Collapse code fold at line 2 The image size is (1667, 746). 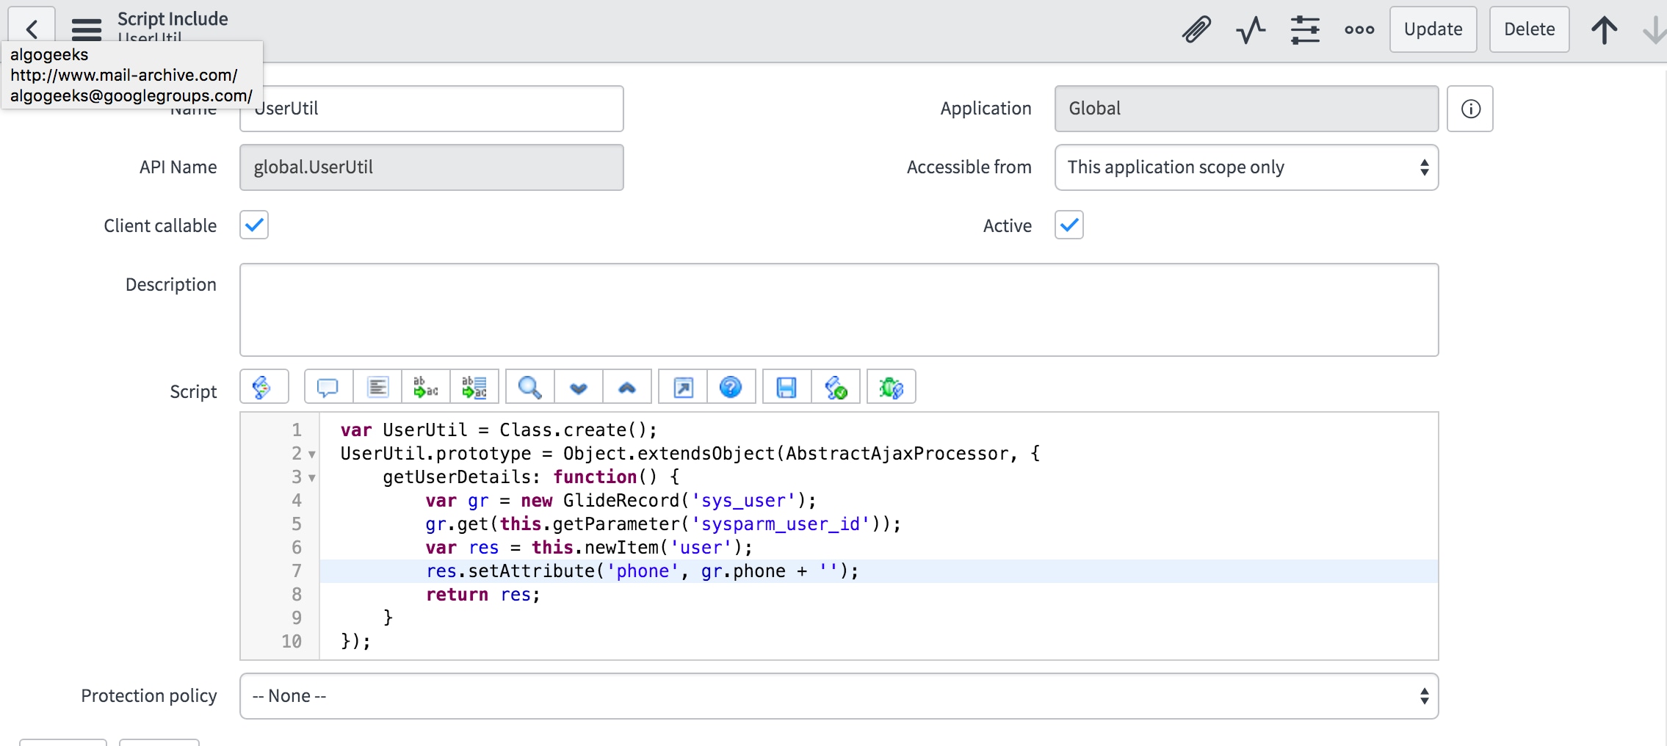point(312,455)
